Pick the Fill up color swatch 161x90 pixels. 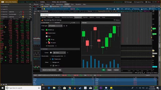[x=49, y=39]
